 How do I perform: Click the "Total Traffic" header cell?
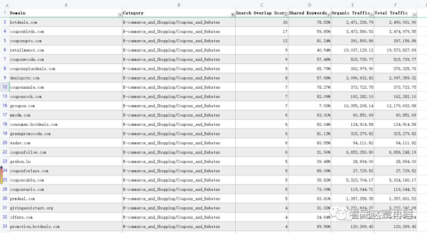395,13
